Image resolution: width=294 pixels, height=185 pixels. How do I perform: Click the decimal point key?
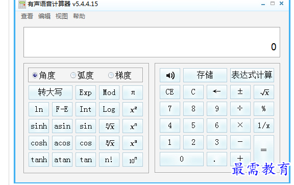(x=217, y=159)
